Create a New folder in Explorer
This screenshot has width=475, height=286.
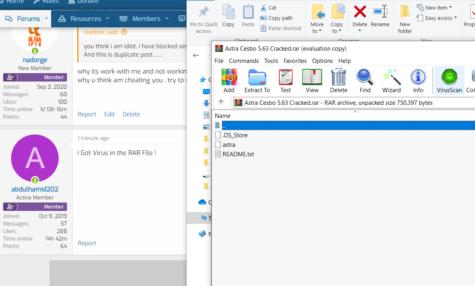405,19
